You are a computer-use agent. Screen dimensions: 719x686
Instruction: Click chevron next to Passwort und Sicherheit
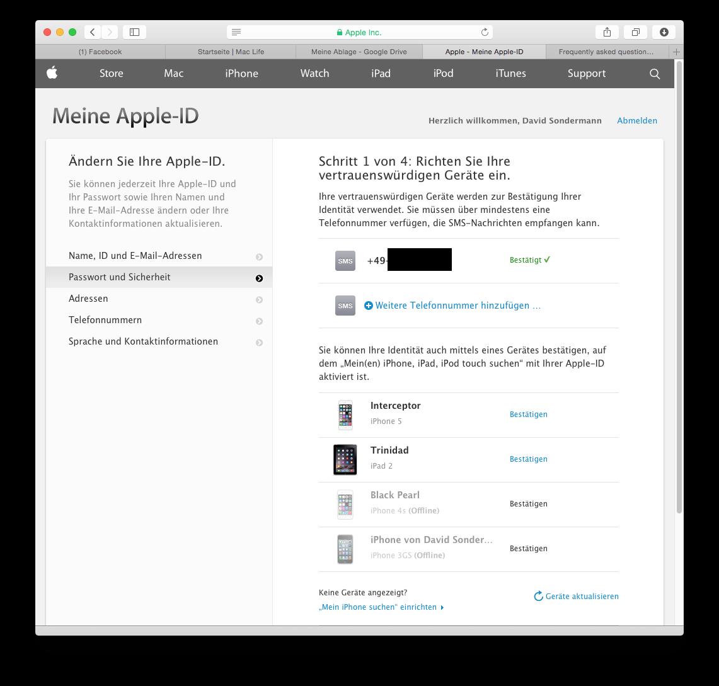click(259, 278)
